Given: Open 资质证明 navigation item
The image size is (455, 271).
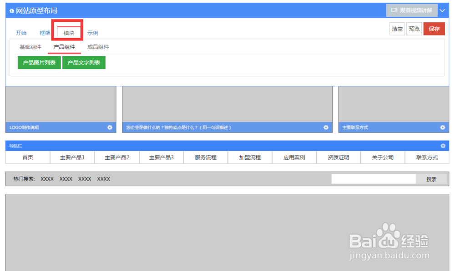Looking at the screenshot, I should (339, 158).
